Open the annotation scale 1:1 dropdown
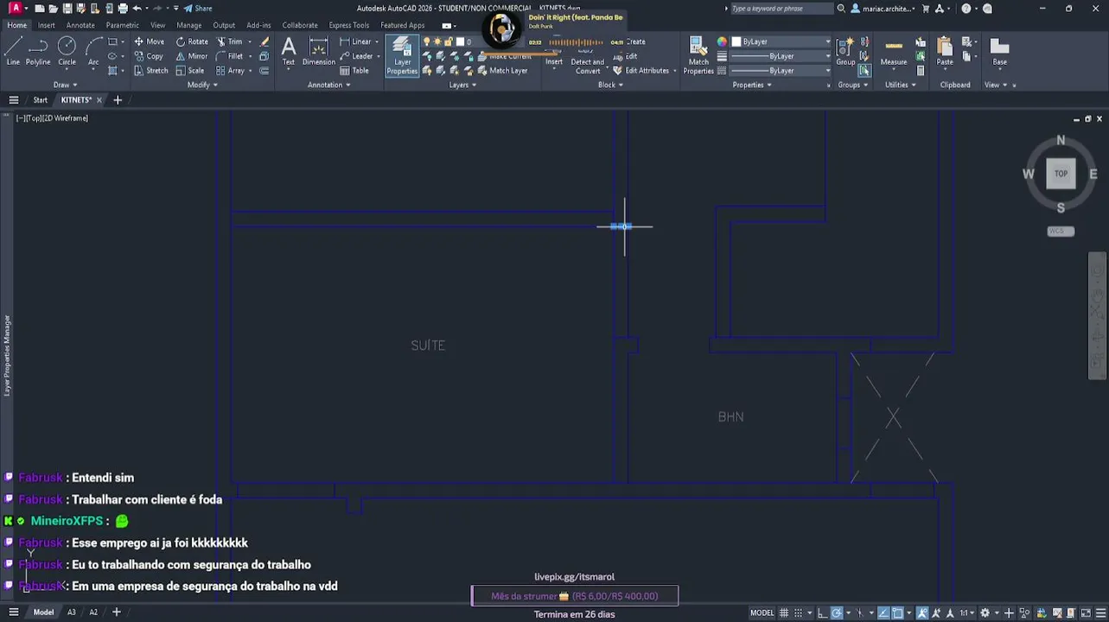The image size is (1109, 622). pos(966,612)
